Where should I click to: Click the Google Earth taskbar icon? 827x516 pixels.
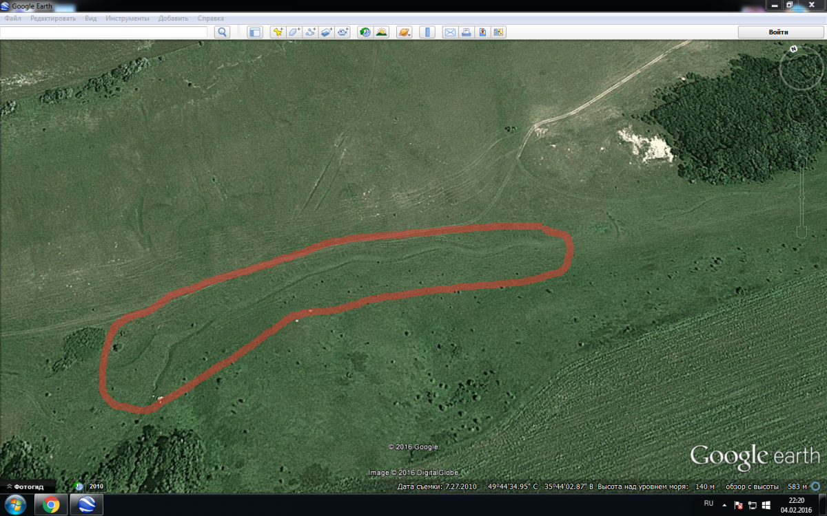click(x=87, y=505)
